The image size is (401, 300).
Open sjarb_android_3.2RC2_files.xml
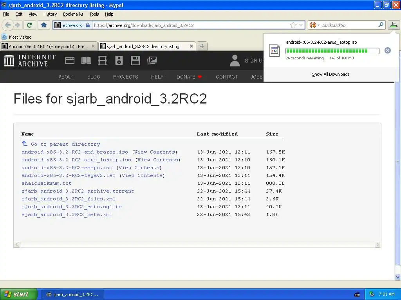coord(68,199)
